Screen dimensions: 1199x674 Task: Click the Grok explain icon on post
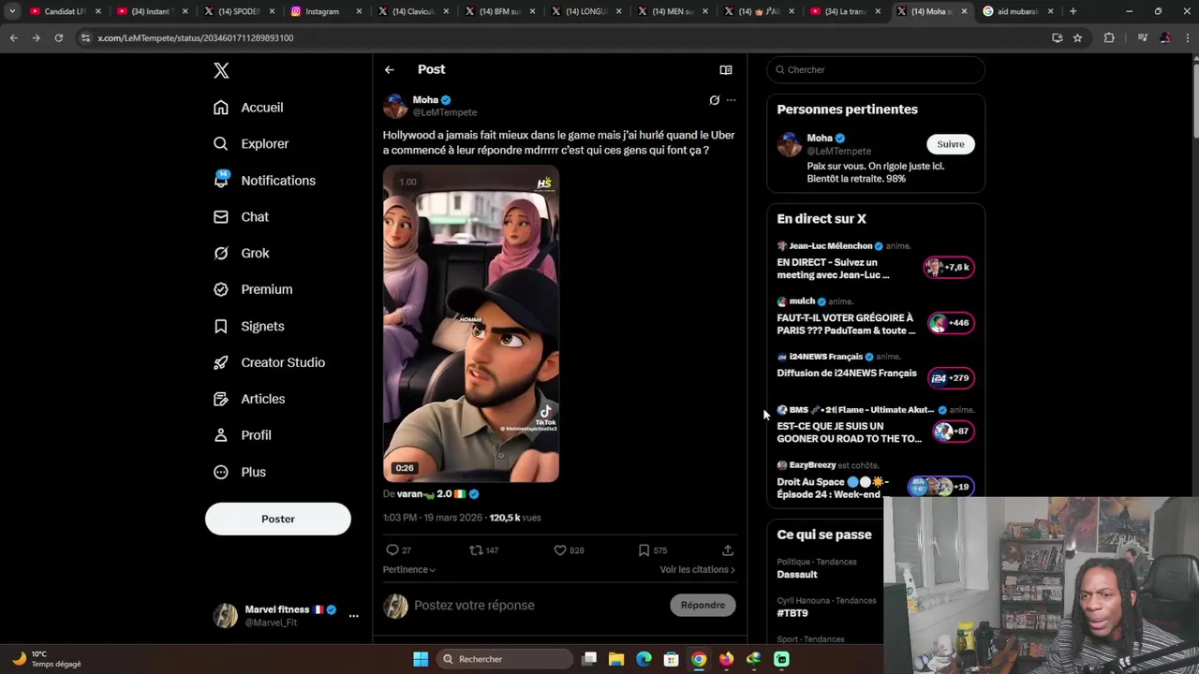714,100
